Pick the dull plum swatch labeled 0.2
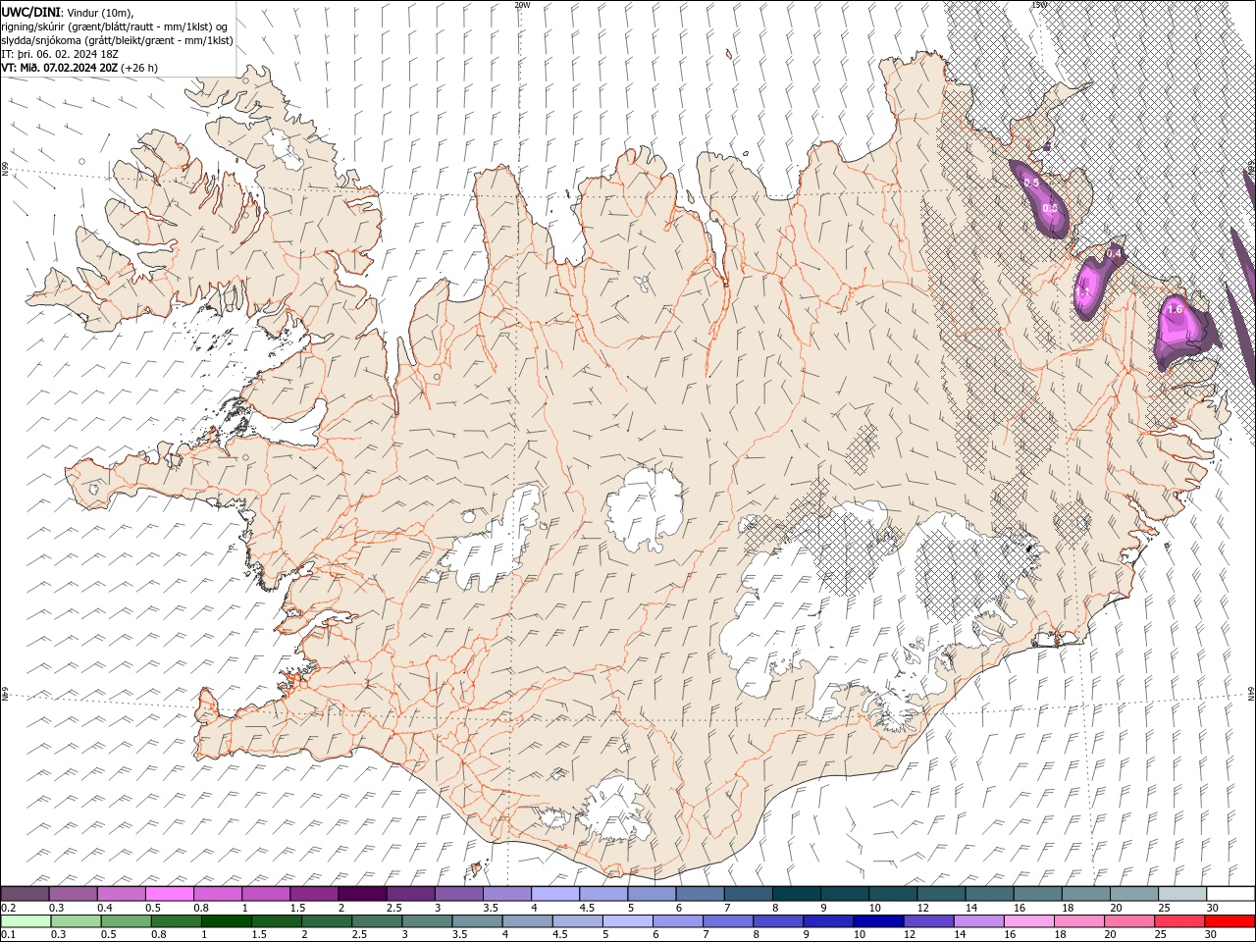The height and width of the screenshot is (942, 1256). point(25,893)
